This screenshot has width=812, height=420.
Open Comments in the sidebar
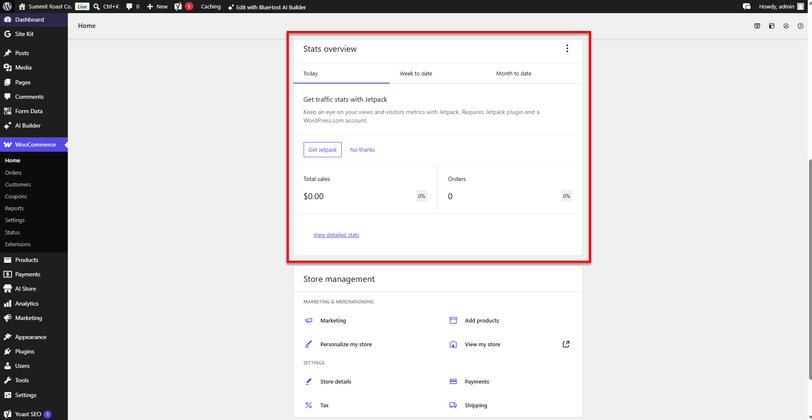(x=34, y=97)
